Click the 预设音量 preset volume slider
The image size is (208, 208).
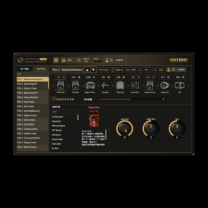tap(129, 99)
